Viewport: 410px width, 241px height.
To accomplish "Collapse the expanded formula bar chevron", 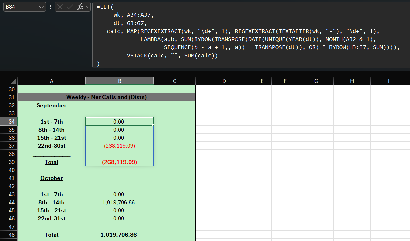I will click(88, 7).
